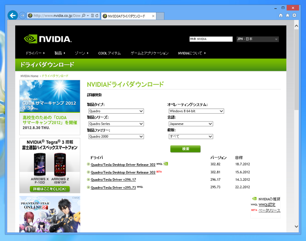Open 最新 dropdown showing すべて

191,137
